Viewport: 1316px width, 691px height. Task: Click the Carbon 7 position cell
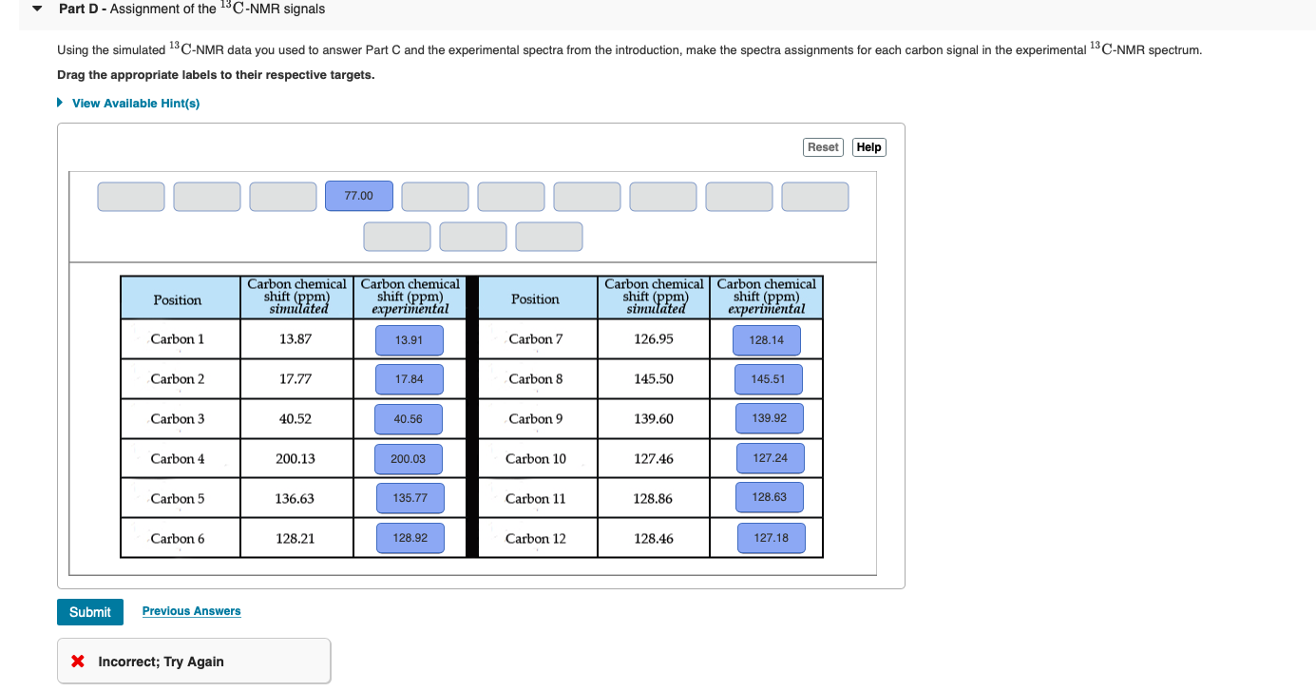click(x=538, y=339)
